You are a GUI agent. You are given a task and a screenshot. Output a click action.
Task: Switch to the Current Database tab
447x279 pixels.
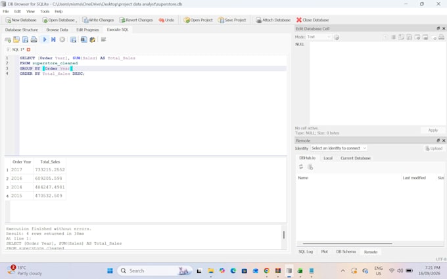356,158
